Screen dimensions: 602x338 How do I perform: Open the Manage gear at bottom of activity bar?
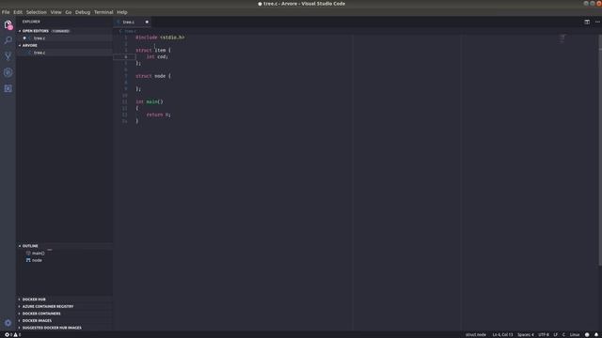pyautogui.click(x=8, y=323)
